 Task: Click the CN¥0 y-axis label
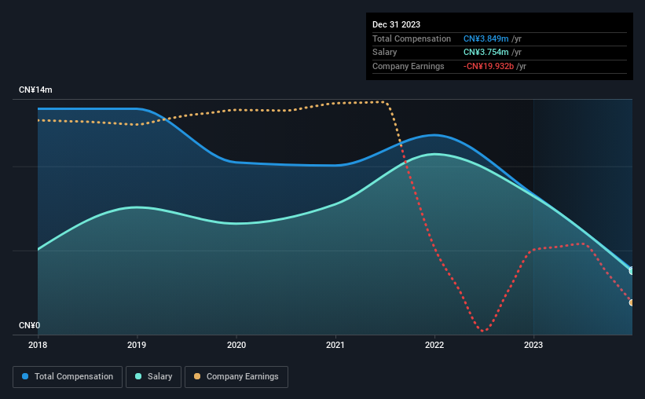tap(30, 325)
